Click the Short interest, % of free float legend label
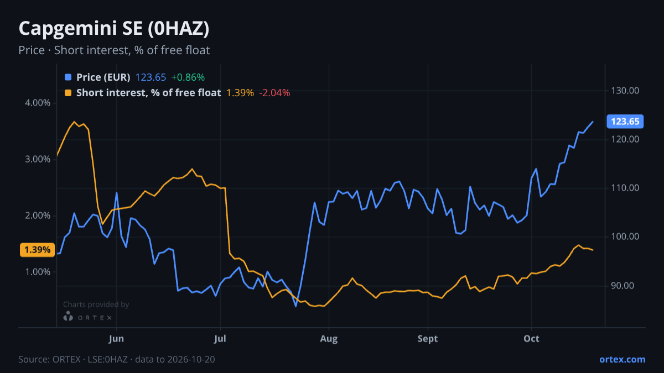664x373 pixels. [149, 93]
